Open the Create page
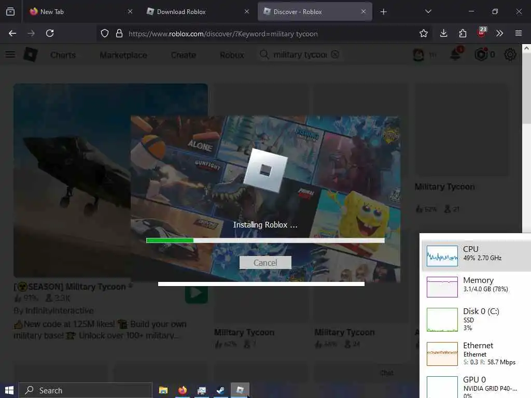 pyautogui.click(x=183, y=55)
